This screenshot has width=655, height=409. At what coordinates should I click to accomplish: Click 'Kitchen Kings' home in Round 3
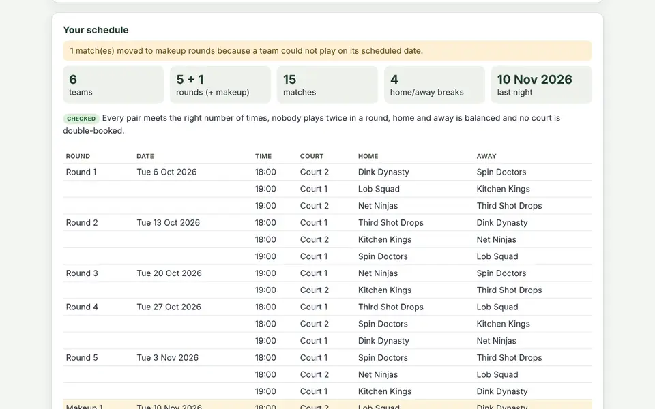click(385, 290)
